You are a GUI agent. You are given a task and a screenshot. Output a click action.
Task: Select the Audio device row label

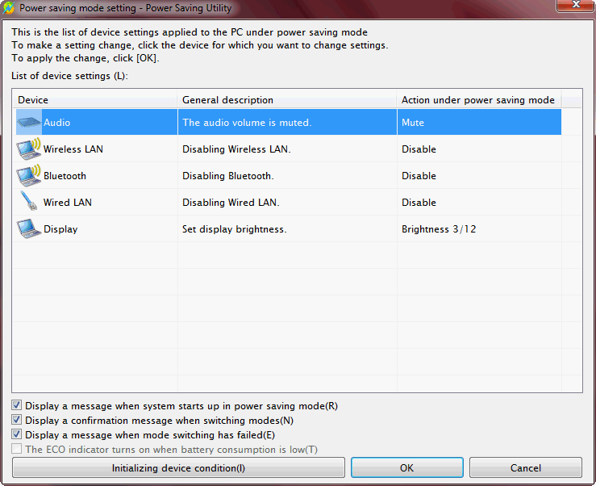pos(57,123)
